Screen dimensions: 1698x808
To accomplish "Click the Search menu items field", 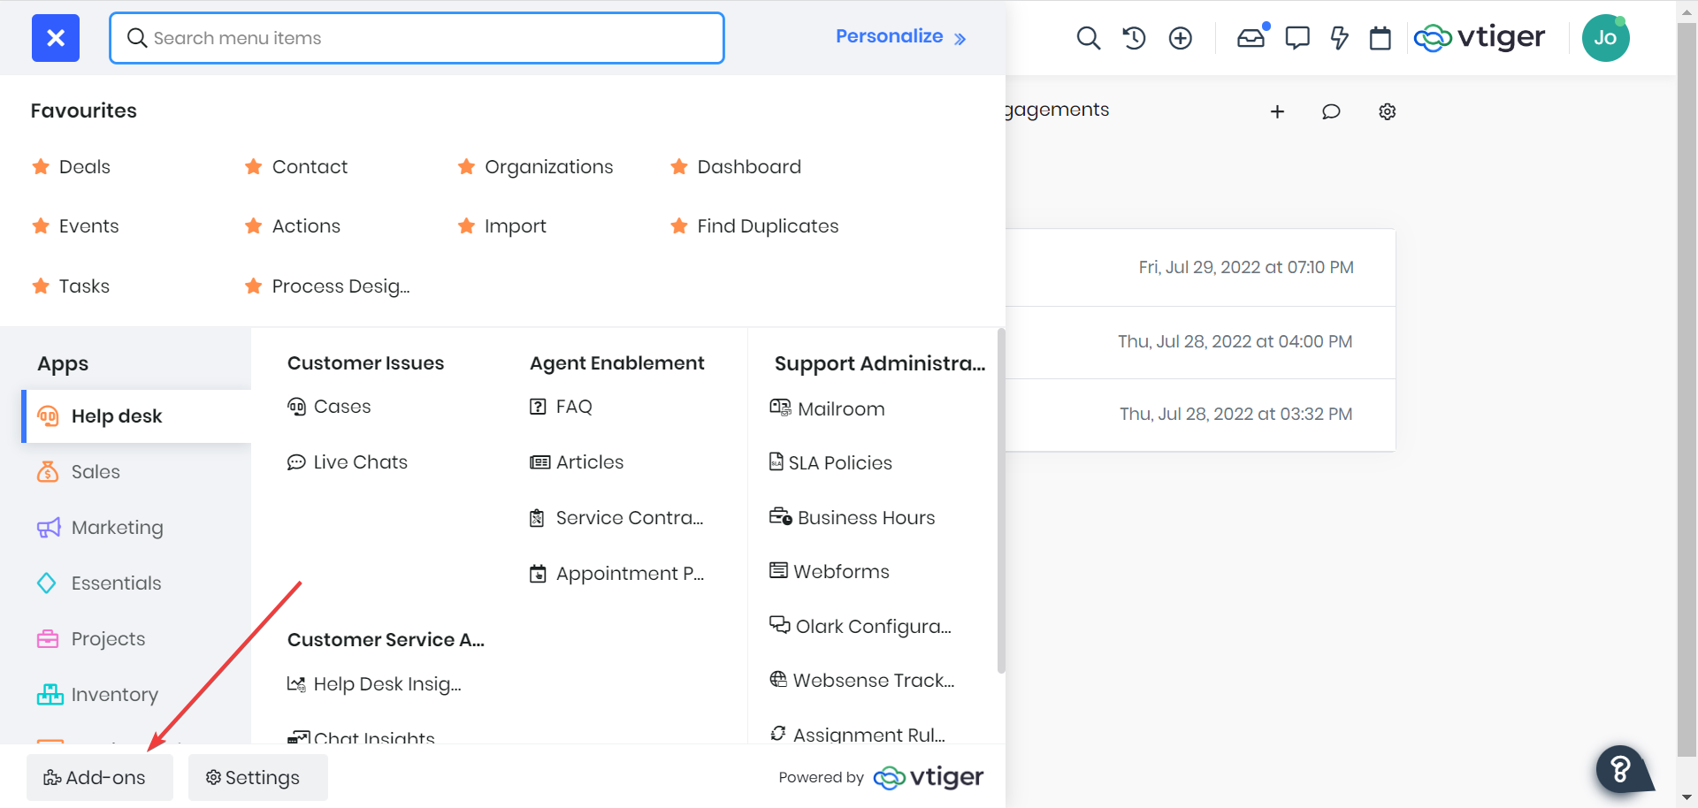I will [x=417, y=38].
